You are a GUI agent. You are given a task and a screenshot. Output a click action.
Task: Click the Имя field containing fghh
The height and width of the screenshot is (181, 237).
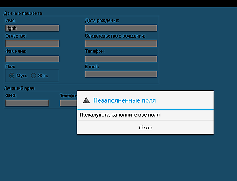[x=33, y=28]
